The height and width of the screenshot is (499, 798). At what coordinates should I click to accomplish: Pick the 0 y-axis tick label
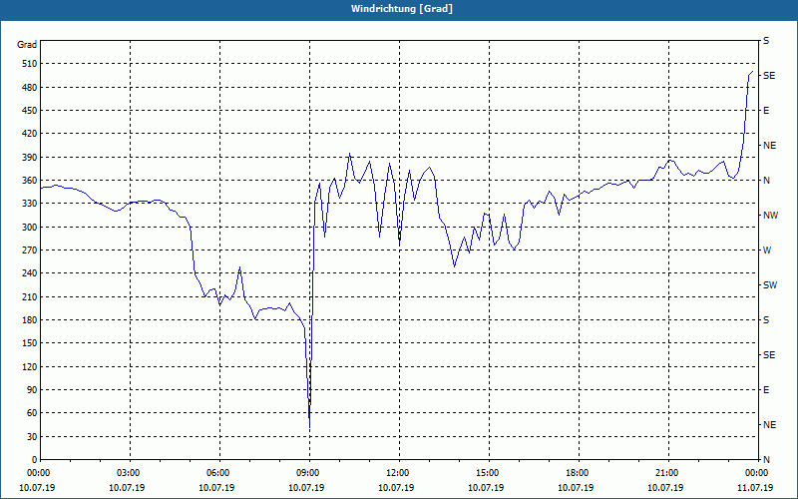tap(35, 460)
